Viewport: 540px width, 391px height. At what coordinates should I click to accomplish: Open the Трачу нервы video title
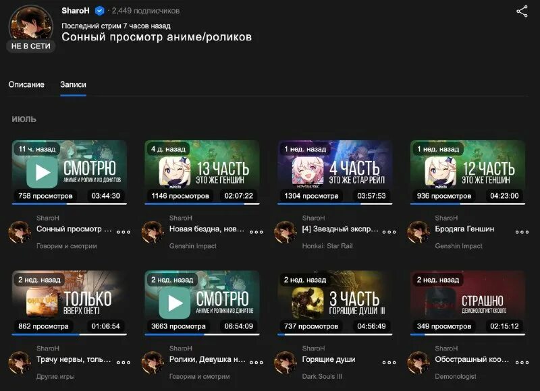point(74,359)
